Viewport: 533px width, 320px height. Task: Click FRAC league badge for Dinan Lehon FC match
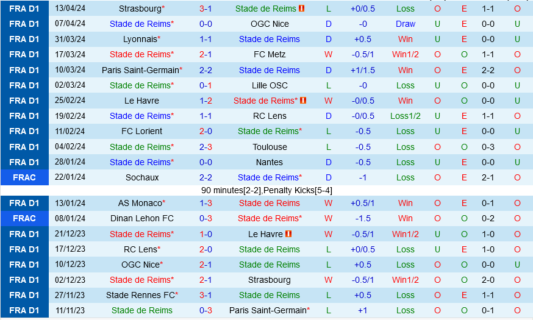pos(24,218)
